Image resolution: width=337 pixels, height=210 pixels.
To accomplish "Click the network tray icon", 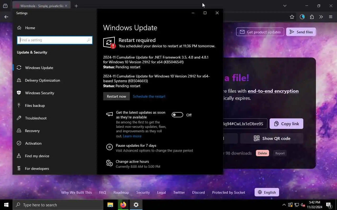I will point(296,205).
